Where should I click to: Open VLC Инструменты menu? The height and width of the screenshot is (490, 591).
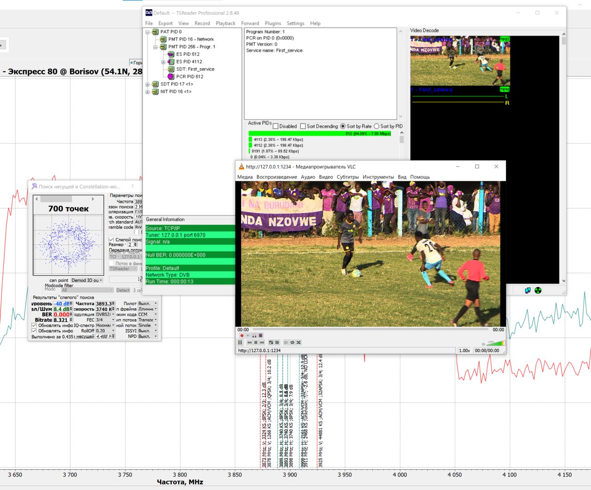pyautogui.click(x=378, y=177)
